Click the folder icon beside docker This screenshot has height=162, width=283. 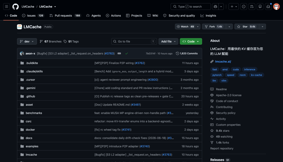[22, 130]
